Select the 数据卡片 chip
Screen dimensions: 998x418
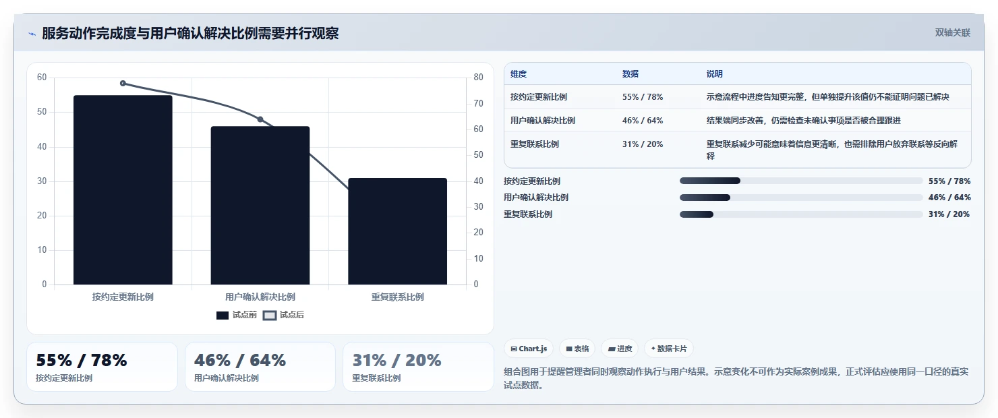(668, 349)
